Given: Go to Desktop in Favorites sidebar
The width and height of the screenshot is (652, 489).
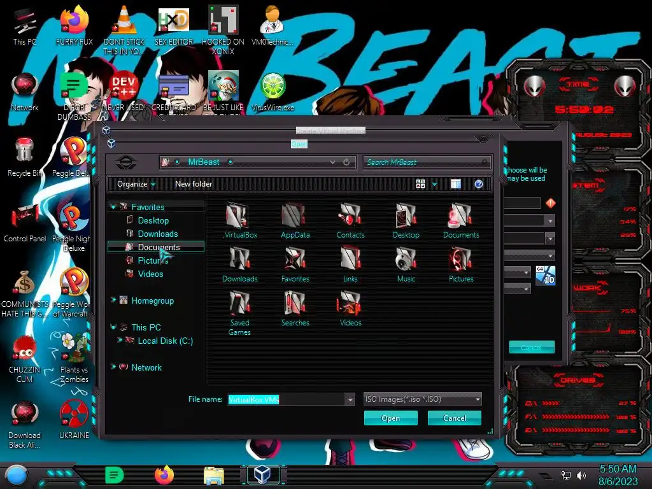Looking at the screenshot, I should click(153, 220).
